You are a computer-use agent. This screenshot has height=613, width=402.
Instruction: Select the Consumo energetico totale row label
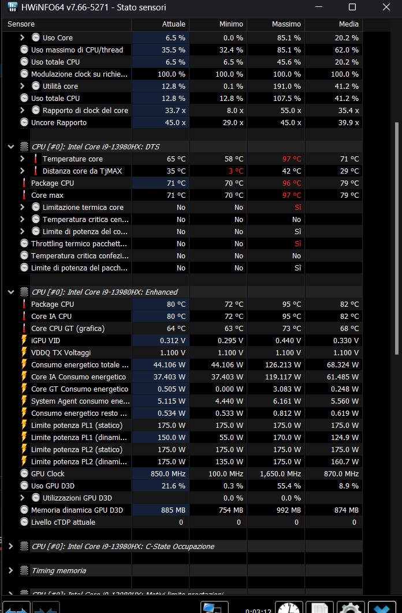click(80, 365)
